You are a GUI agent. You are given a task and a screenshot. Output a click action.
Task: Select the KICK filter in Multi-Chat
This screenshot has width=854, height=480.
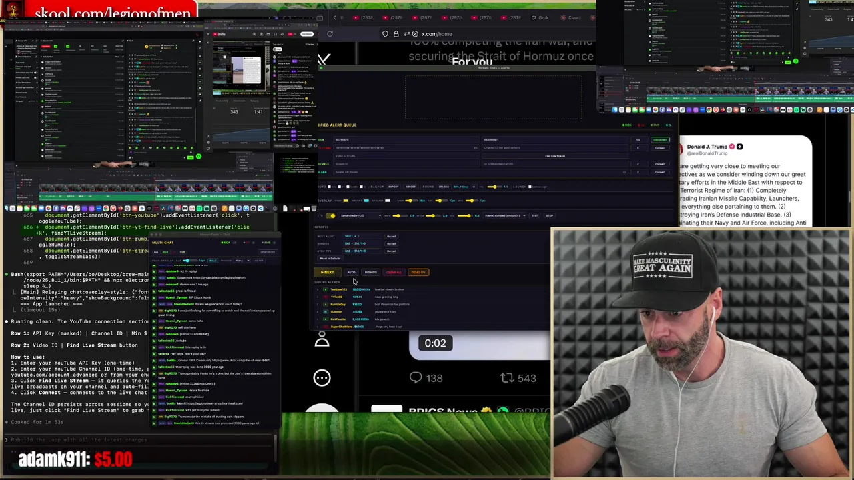pyautogui.click(x=165, y=252)
